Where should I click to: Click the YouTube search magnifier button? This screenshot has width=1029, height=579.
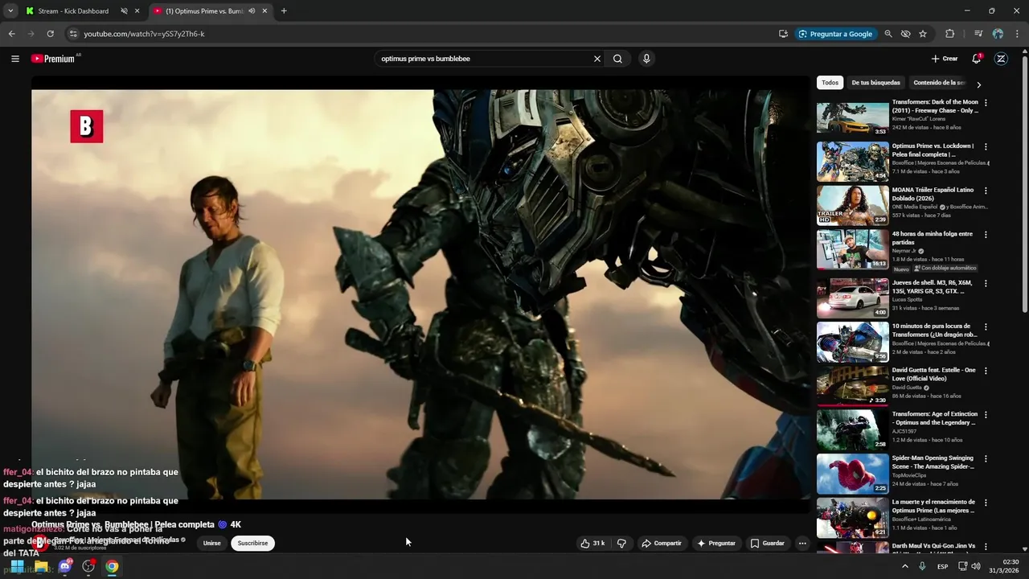617,59
